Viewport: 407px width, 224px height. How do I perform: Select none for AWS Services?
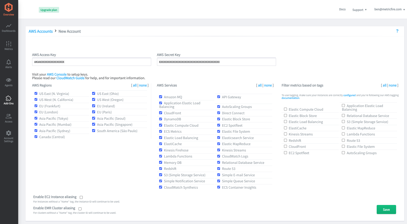pos(268,85)
